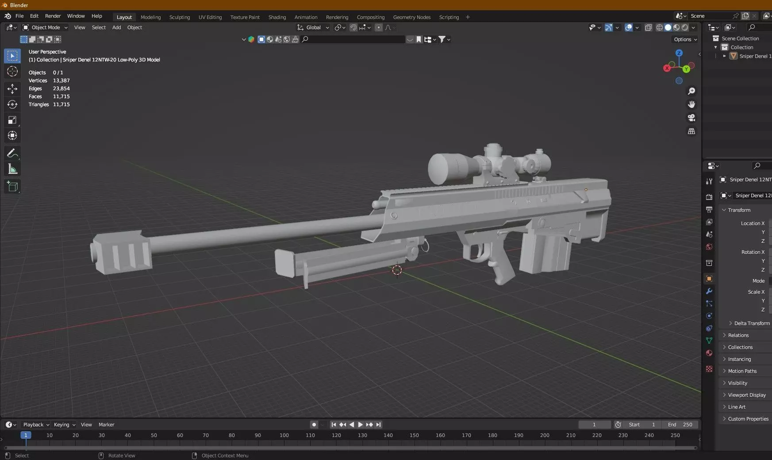Viewport: 772px width, 460px height.
Task: Play the animation forward
Action: click(x=360, y=425)
